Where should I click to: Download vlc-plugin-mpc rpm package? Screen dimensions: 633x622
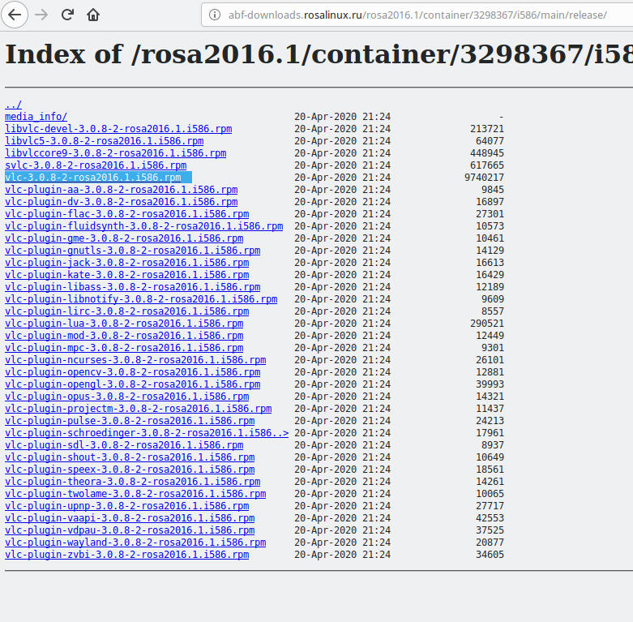pos(124,347)
